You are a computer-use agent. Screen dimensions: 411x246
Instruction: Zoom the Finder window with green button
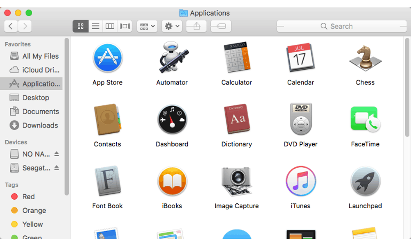[29, 13]
